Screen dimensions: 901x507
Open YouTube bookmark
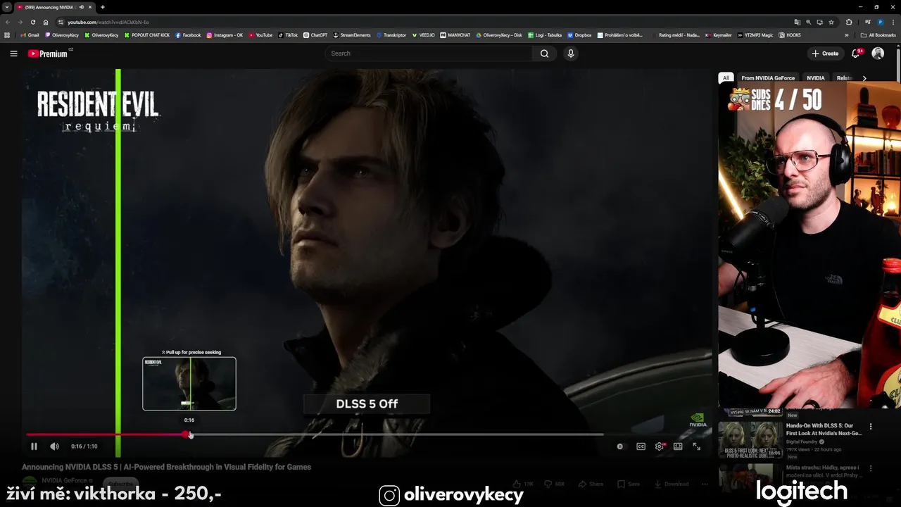[x=260, y=35]
